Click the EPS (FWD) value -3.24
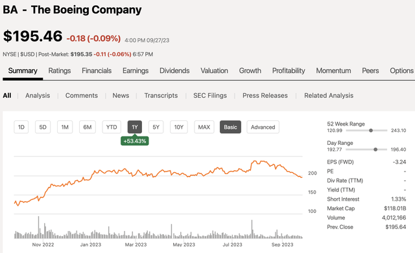415x253 pixels. click(x=399, y=162)
